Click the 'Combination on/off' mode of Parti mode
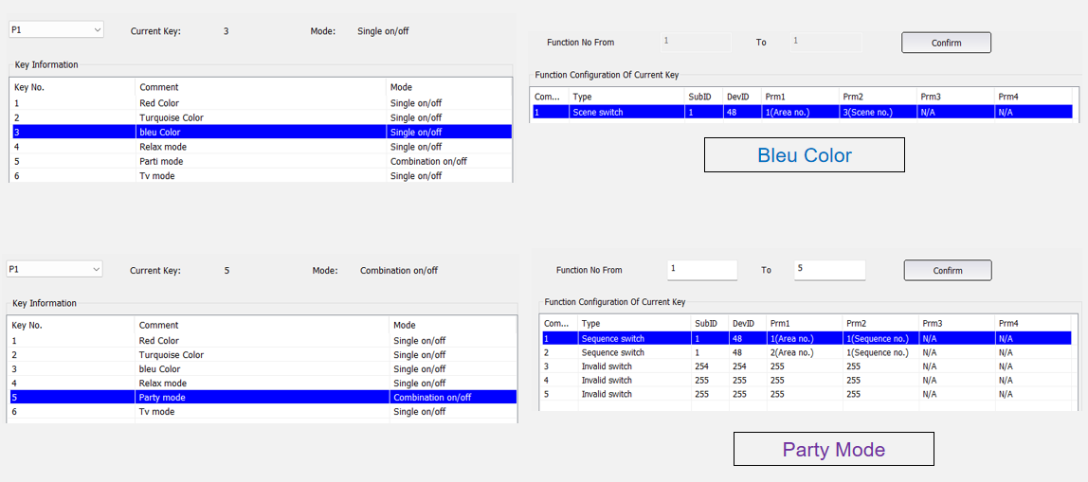This screenshot has height=482, width=1088. coord(428,161)
